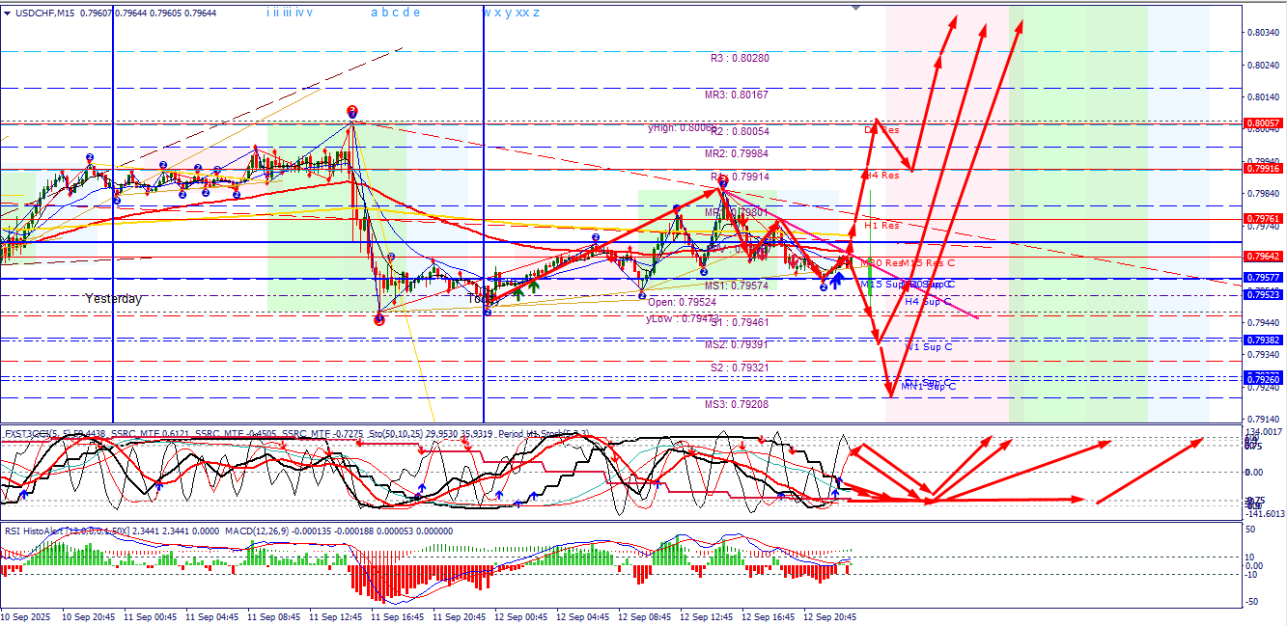1287x626 pixels.
Task: Select the 'i ii iii iv v' wave label
Action: pos(290,13)
